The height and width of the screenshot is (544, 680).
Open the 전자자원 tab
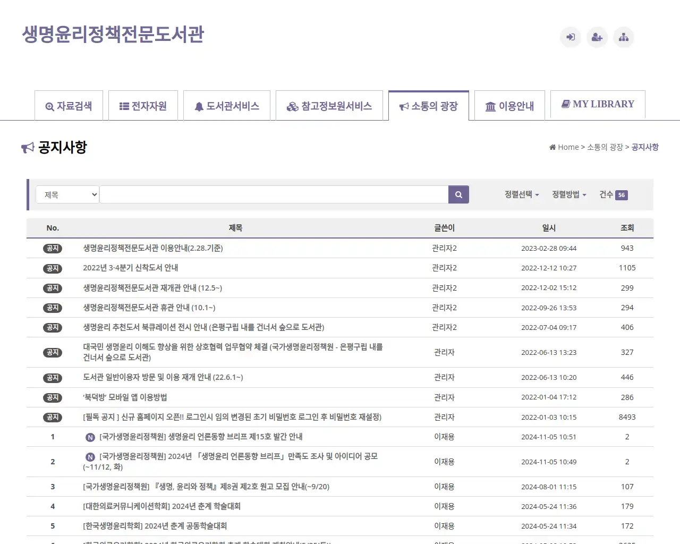[x=143, y=106]
